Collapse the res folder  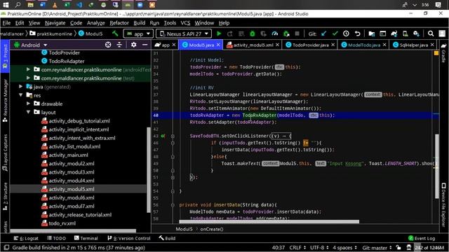point(21,95)
